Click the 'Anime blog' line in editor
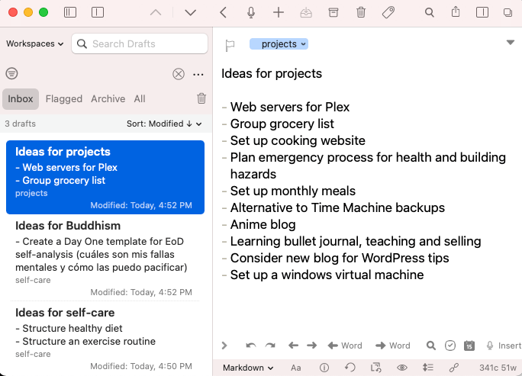The width and height of the screenshot is (522, 376). [x=263, y=224]
